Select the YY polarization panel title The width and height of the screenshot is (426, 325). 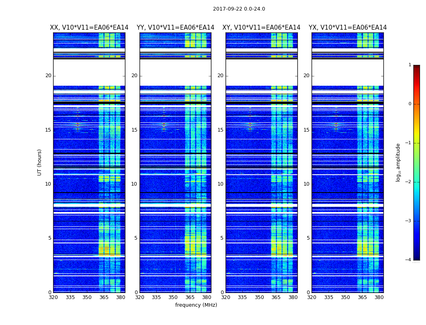coord(175,28)
